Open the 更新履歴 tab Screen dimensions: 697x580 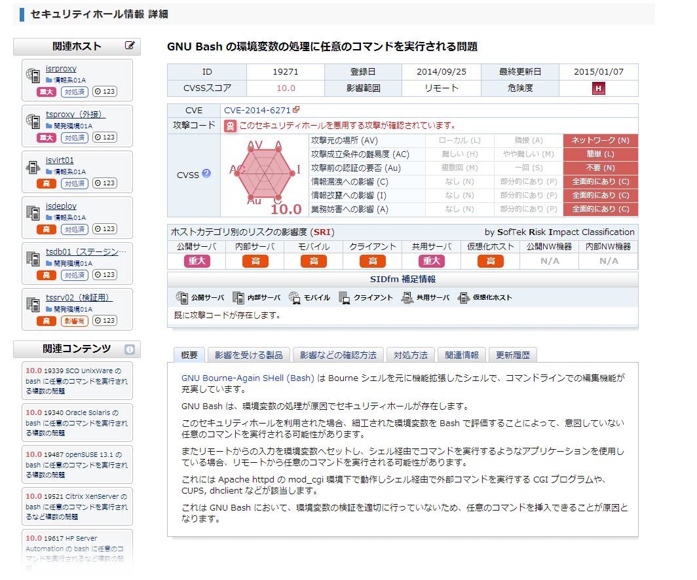[513, 355]
